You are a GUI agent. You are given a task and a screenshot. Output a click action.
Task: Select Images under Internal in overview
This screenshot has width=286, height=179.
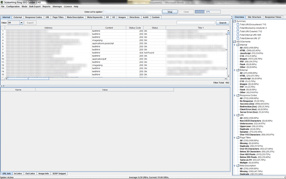click(244, 58)
